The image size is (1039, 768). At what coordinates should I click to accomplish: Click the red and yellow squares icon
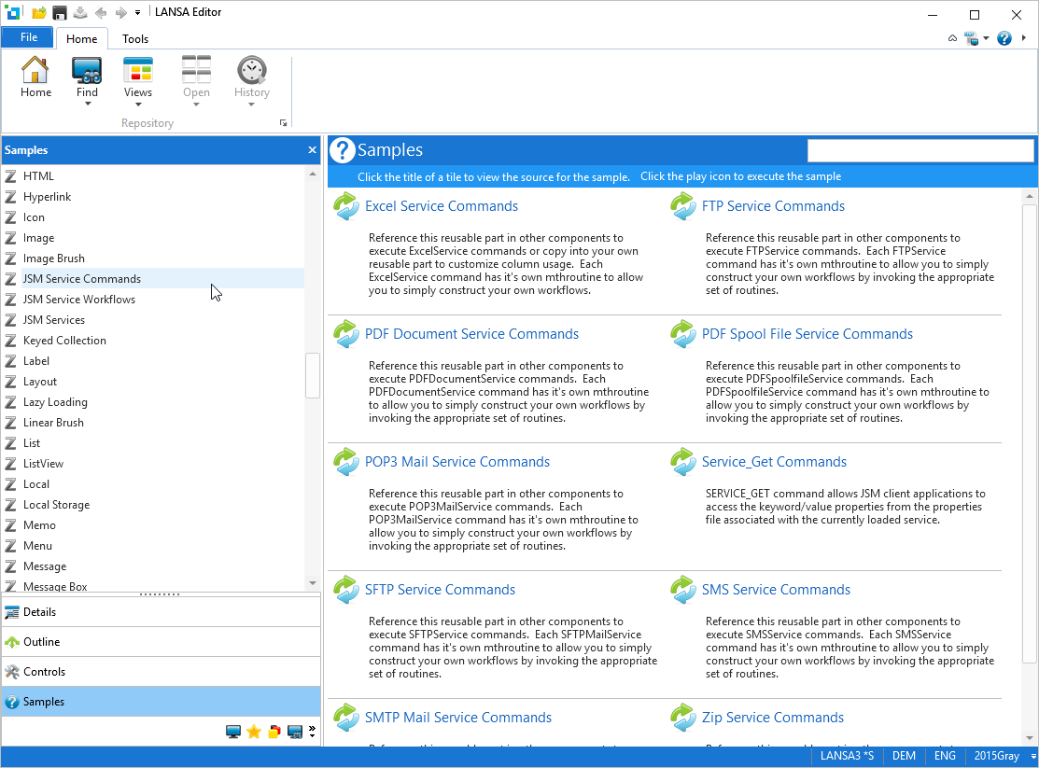(274, 732)
